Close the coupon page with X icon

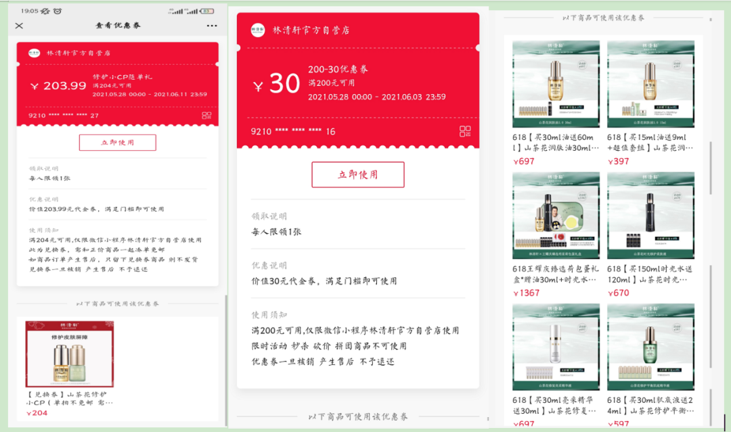19,26
